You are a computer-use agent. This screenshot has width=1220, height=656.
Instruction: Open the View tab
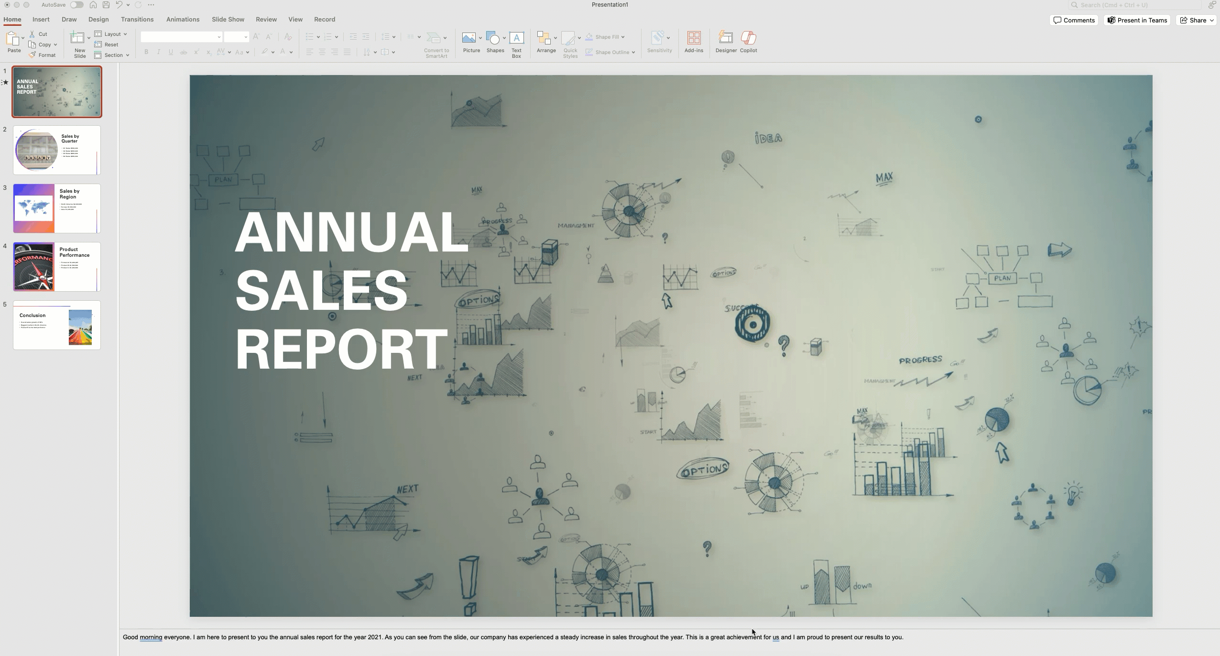(295, 20)
